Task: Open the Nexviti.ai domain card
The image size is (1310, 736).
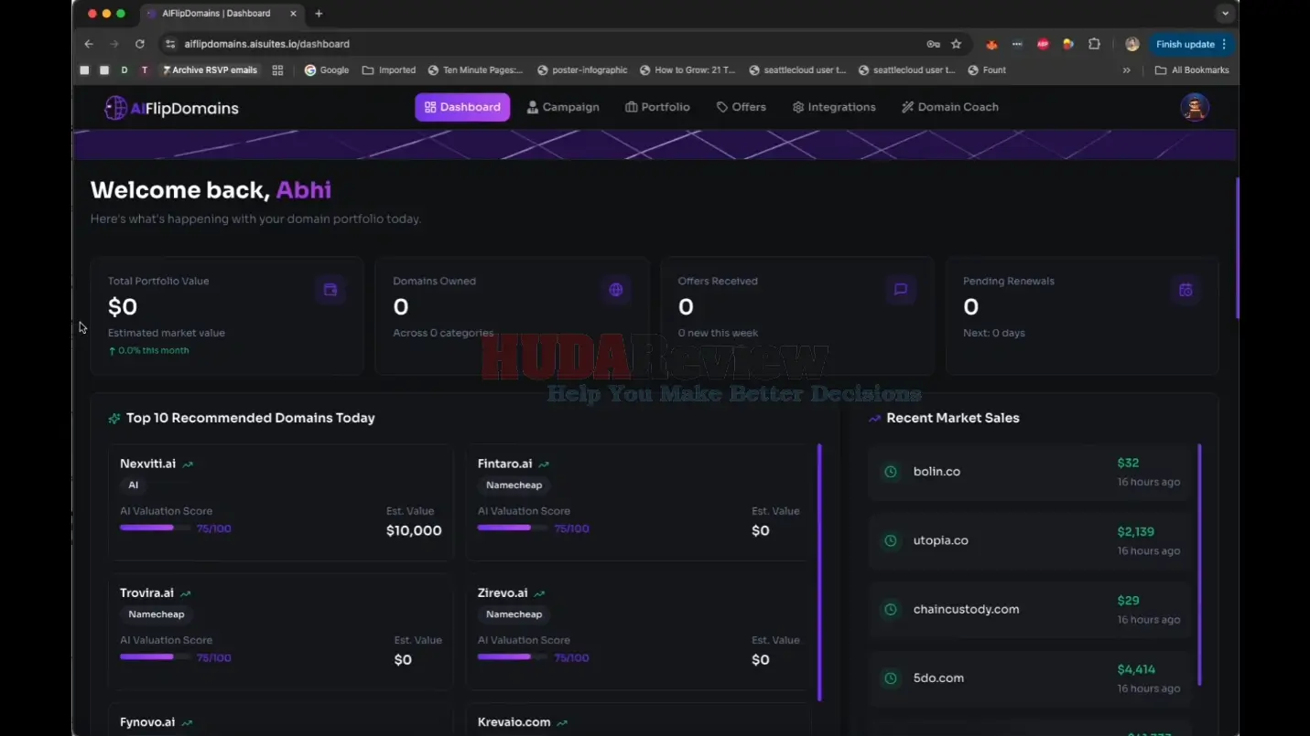Action: (x=280, y=502)
